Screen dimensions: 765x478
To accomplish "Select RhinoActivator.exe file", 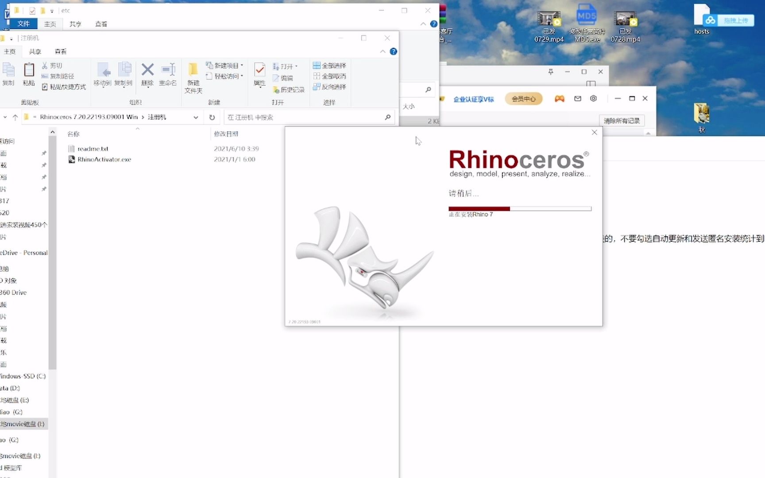I will 104,159.
